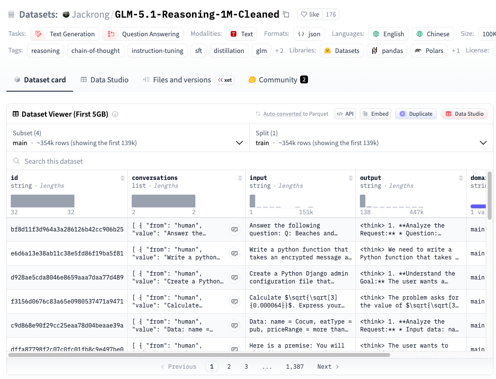Click the API button

[345, 114]
